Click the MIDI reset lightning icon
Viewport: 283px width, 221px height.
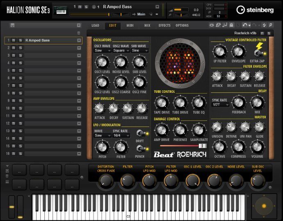[x=264, y=25]
